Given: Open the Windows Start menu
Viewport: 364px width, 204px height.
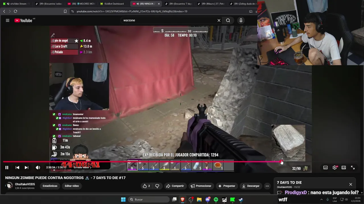Looking at the screenshot, I should [x=123, y=199].
